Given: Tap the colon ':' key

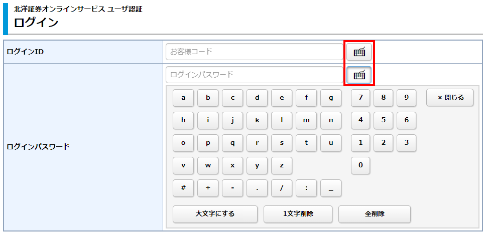Looking at the screenshot, I should pos(306,188).
